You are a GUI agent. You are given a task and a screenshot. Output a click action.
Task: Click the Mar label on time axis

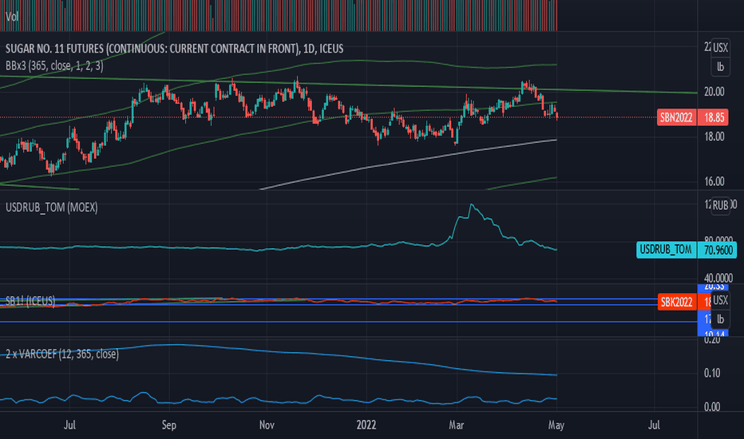coord(457,425)
